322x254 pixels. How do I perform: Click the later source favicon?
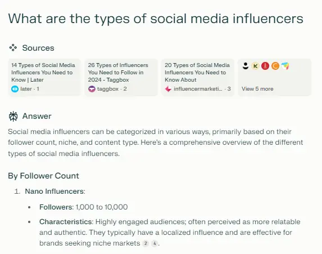click(15, 89)
